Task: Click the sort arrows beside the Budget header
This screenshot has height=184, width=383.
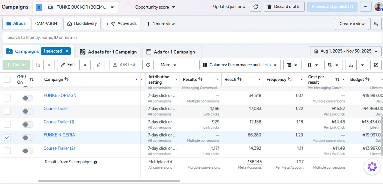Action: click(367, 79)
